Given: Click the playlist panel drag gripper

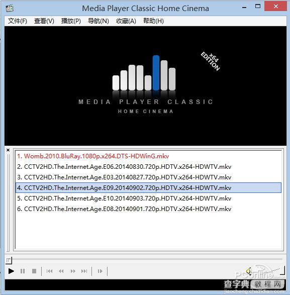Looking at the screenshot, I should click(8, 203).
